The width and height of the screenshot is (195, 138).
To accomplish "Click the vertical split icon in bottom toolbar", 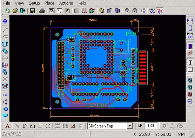I will [x=65, y=126].
